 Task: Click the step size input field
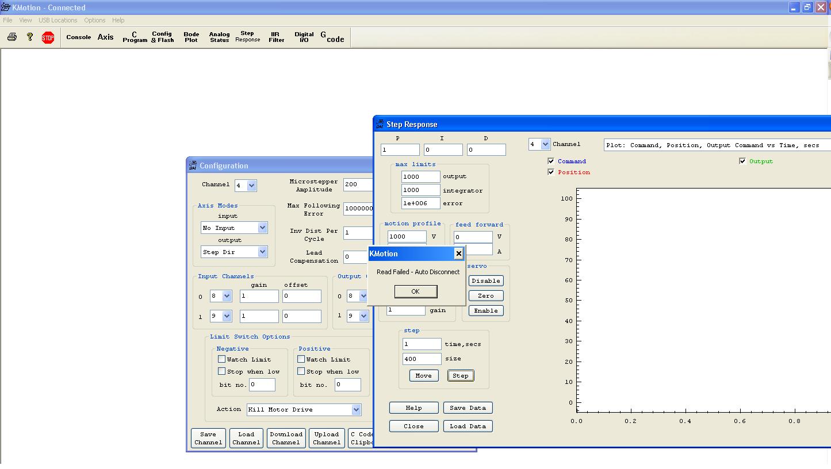click(x=422, y=359)
